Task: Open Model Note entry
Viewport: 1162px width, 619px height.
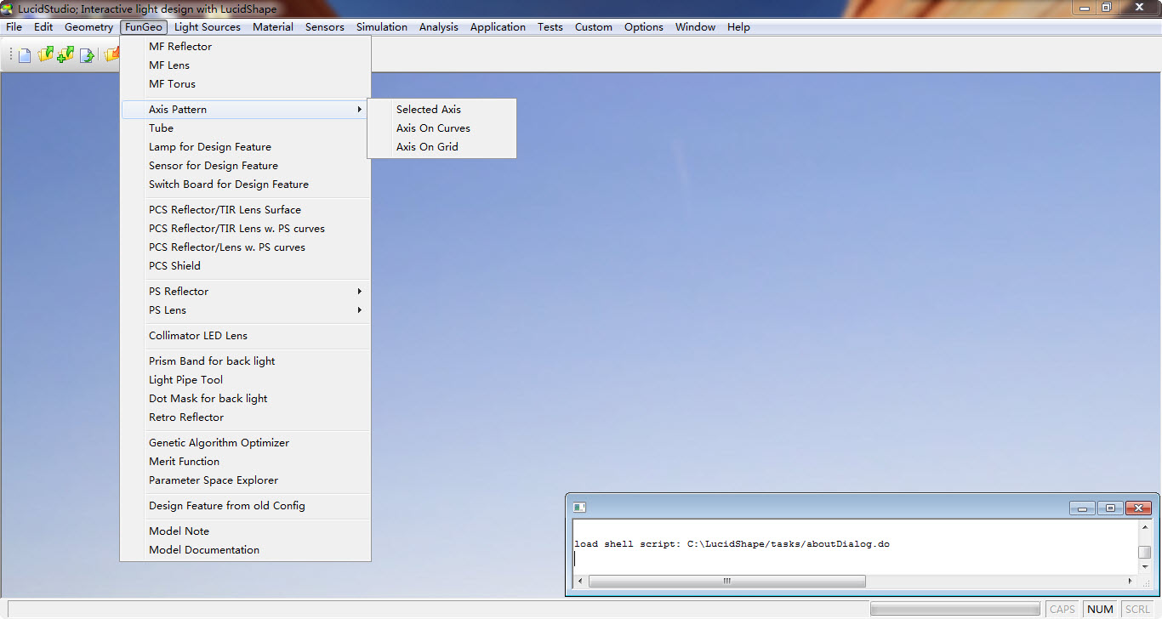Action: (x=245, y=531)
